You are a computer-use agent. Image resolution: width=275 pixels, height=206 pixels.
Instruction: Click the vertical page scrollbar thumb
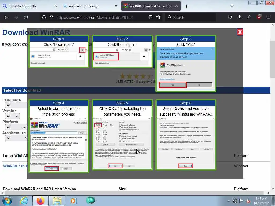273,59
